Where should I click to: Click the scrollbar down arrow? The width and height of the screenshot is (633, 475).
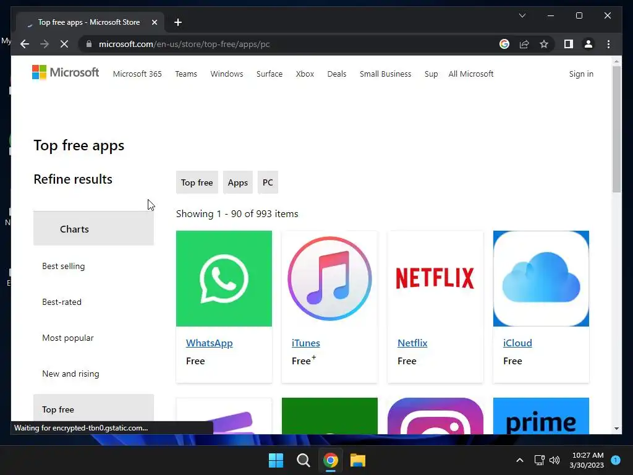click(x=616, y=429)
